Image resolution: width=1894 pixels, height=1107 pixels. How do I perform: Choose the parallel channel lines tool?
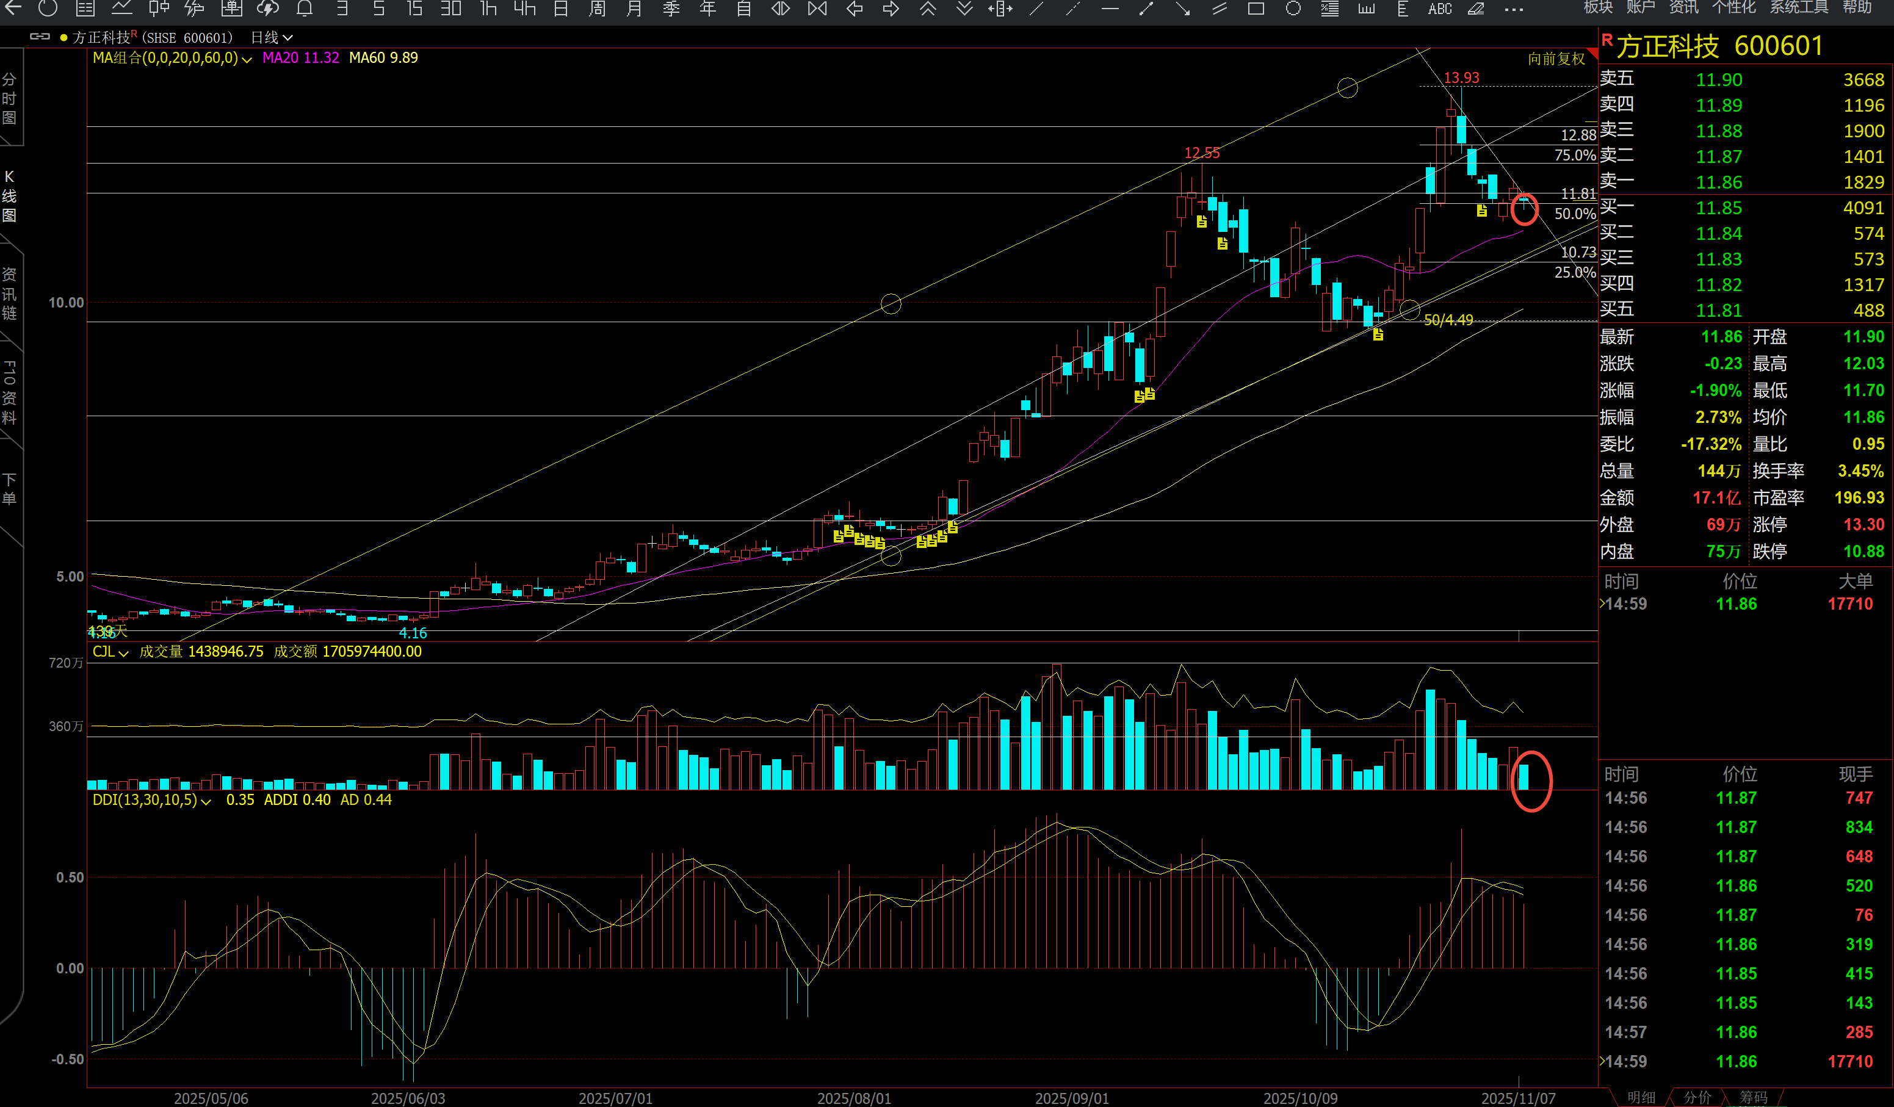tap(1219, 9)
